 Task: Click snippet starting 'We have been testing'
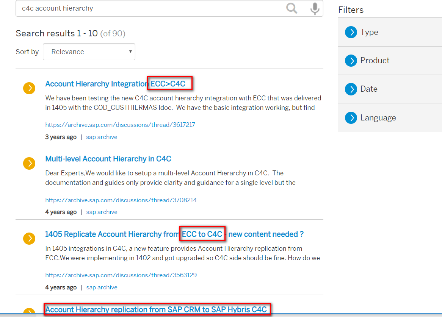coord(183,103)
